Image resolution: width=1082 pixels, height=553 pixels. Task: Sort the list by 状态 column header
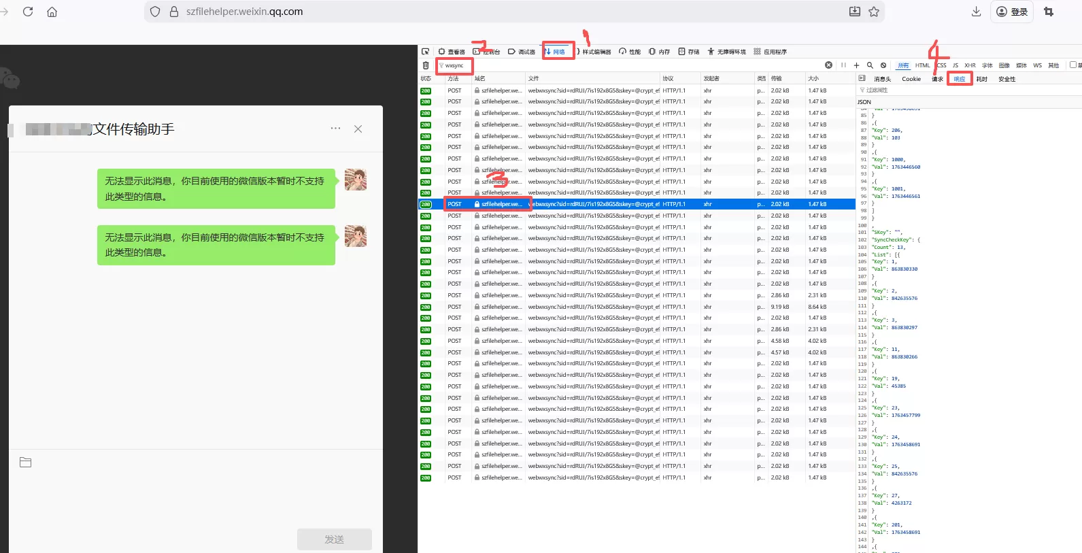426,79
